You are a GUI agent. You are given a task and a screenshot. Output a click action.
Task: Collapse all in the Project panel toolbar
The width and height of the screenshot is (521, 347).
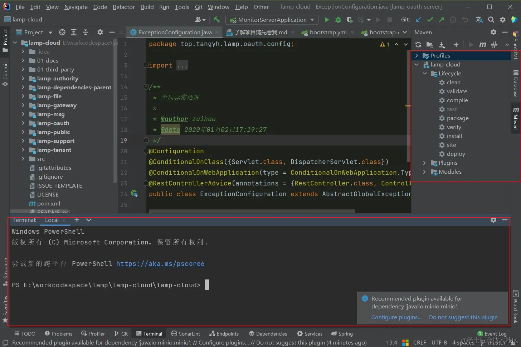(x=86, y=33)
